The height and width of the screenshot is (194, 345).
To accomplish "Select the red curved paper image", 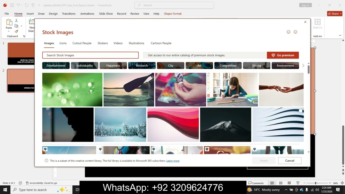I will (x=173, y=125).
